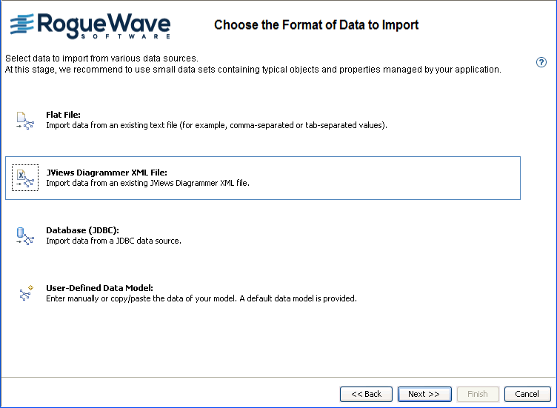Open help via the question mark icon
This screenshot has height=408, width=557.
(x=541, y=63)
